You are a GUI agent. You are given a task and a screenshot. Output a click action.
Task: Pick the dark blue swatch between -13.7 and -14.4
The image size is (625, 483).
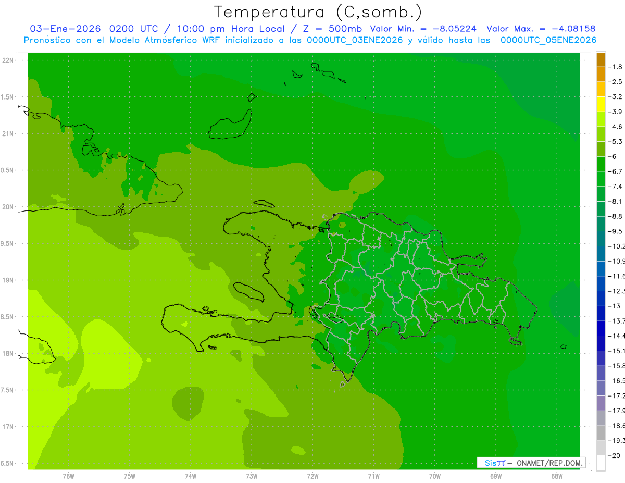[x=601, y=328]
